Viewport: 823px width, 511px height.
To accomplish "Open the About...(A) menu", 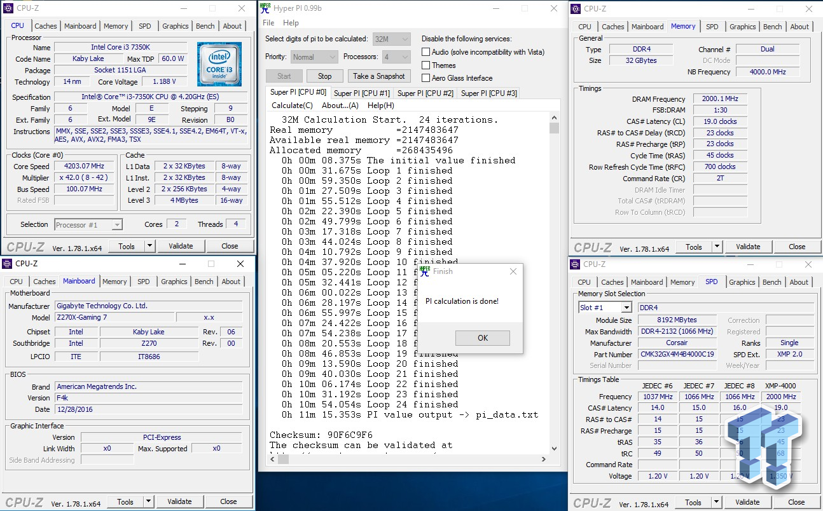I will 340,106.
